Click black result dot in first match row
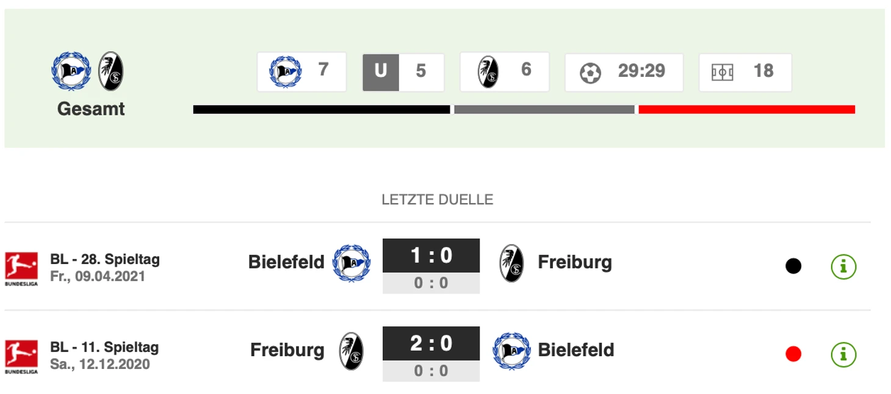The width and height of the screenshot is (891, 394). point(793,267)
